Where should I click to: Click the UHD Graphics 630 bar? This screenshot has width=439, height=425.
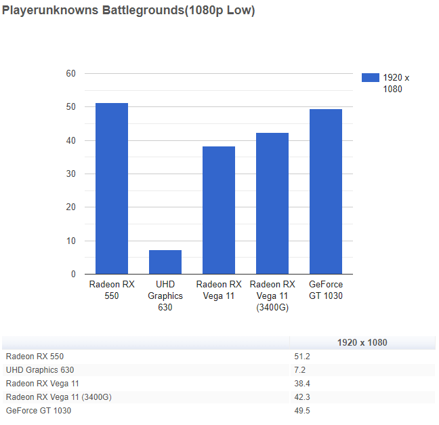coord(165,262)
